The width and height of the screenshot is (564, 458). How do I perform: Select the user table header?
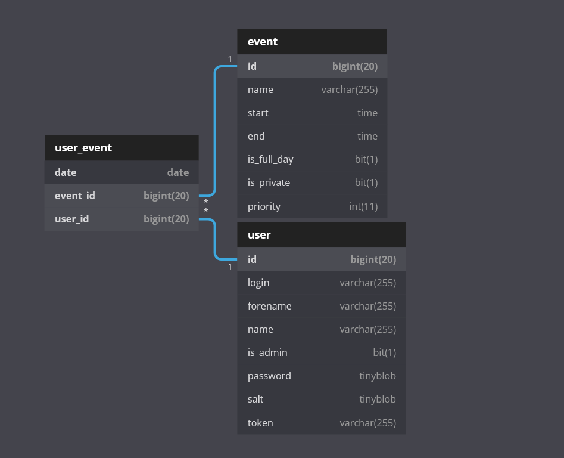(x=321, y=235)
